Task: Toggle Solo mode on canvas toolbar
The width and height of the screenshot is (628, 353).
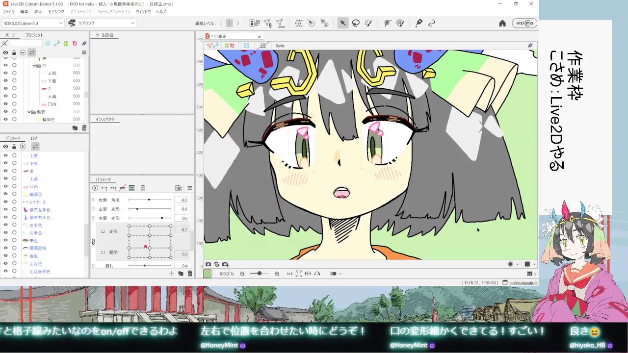Action: coord(280,46)
